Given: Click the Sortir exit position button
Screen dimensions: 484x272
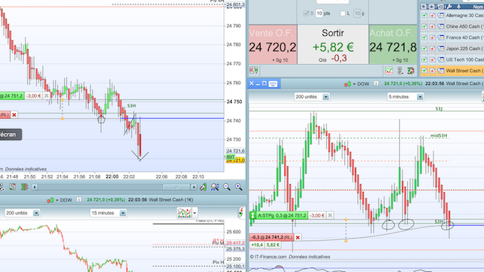Looking at the screenshot, I should point(333,45).
